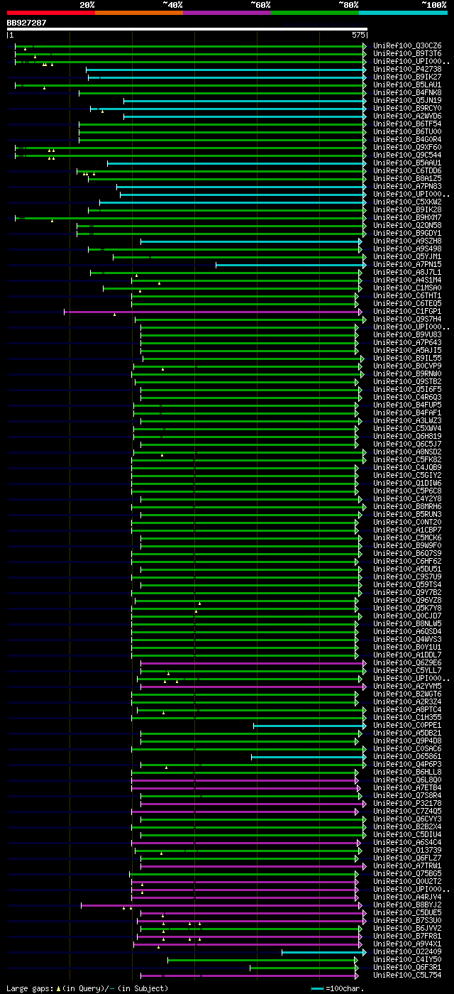Click label UniRef100_C4JQB9
454x994 pixels.
(x=407, y=468)
